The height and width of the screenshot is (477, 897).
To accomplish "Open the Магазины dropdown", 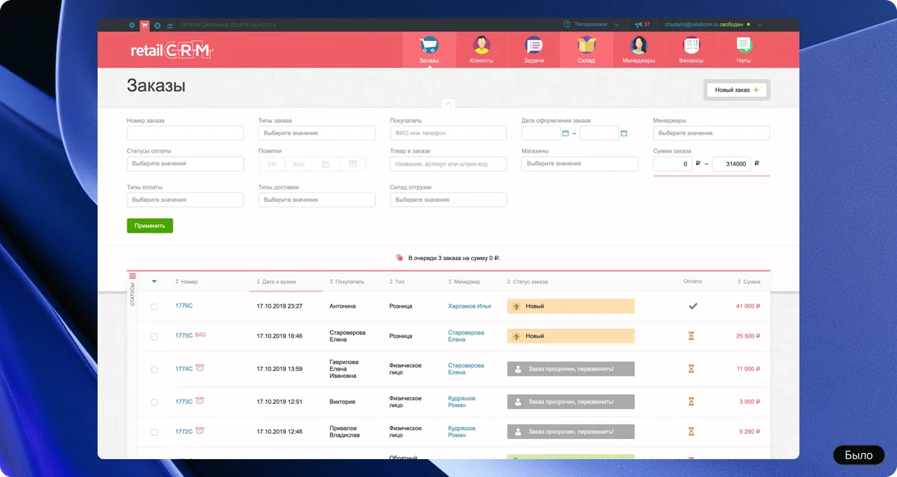I will point(580,164).
